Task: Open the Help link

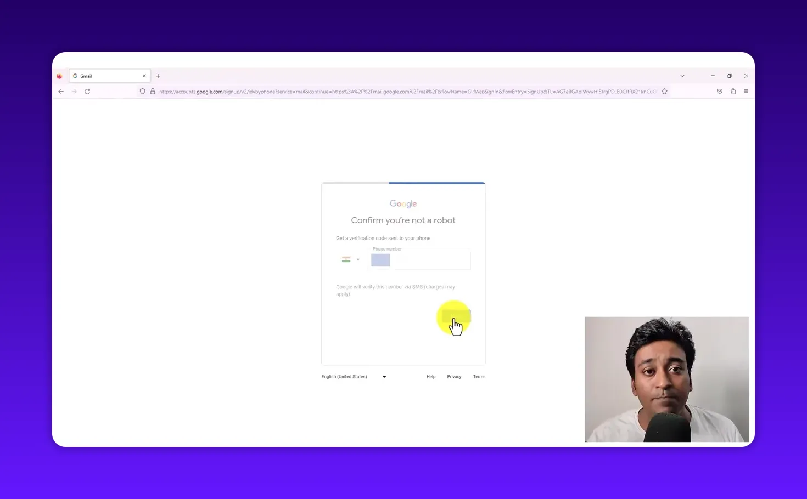Action: tap(431, 377)
